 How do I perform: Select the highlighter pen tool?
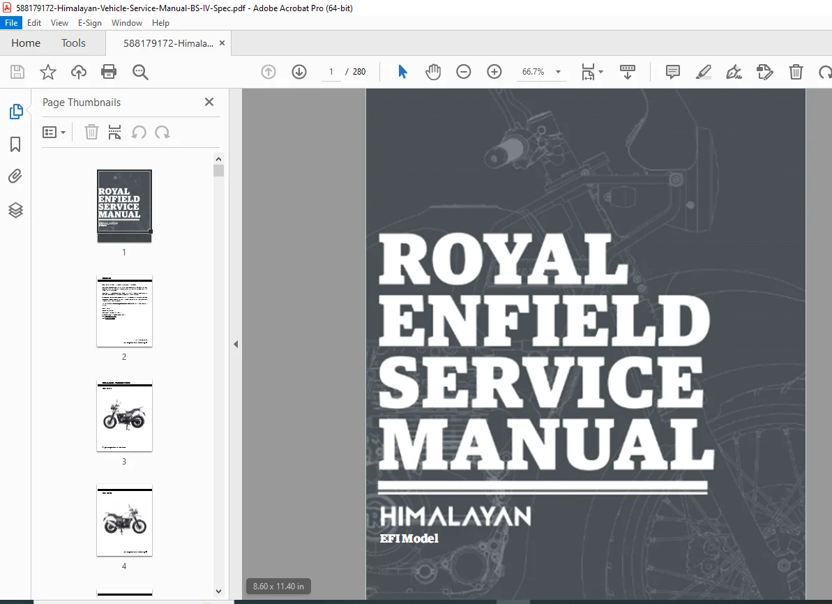pos(704,72)
